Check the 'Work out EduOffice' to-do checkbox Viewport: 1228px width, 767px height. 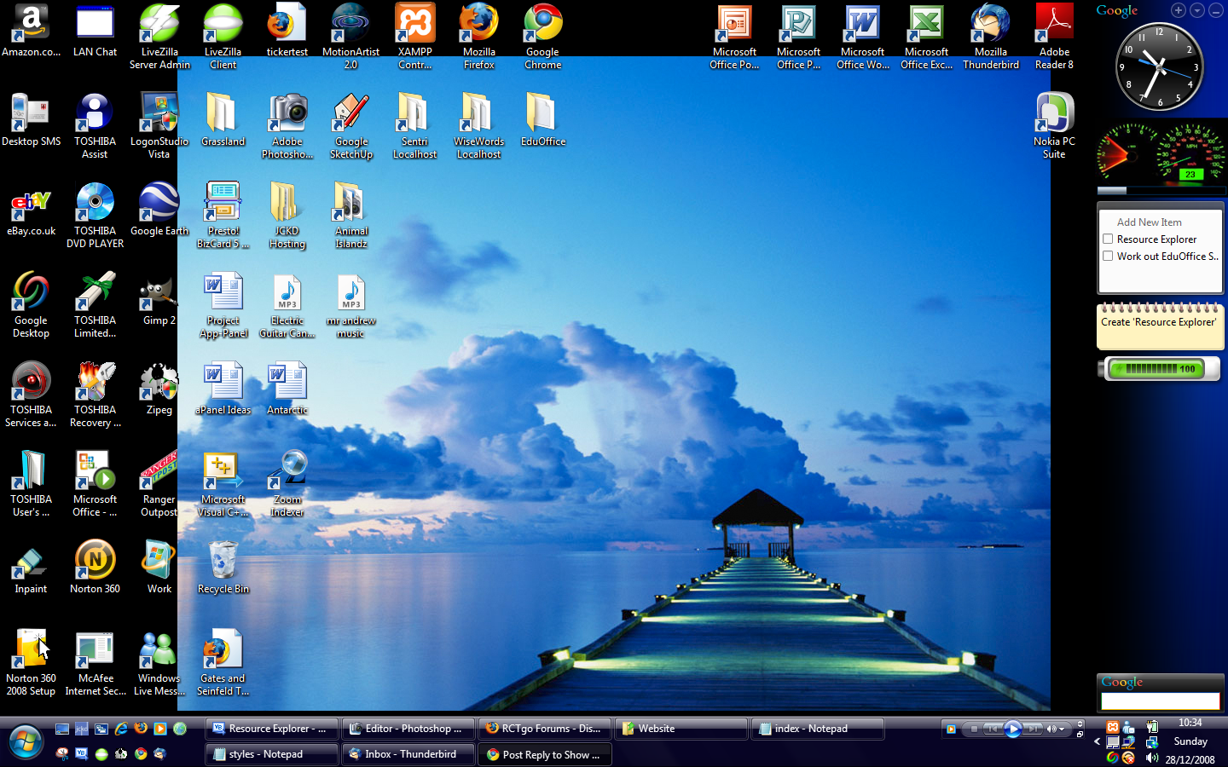pos(1108,257)
